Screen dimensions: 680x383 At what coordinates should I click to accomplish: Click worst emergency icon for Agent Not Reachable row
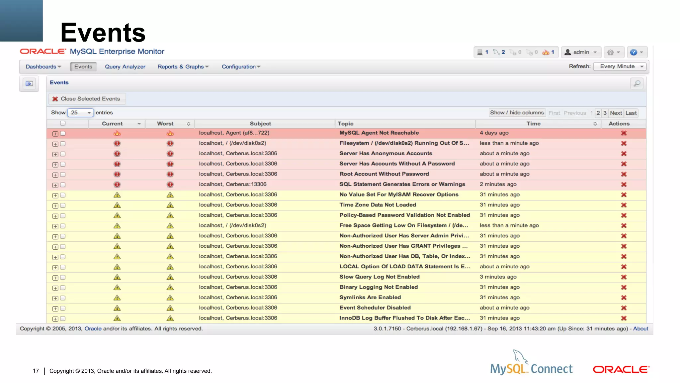tap(170, 133)
